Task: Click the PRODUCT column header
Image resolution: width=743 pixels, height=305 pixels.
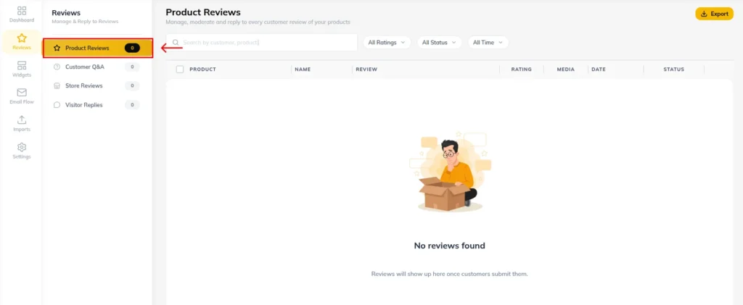Action: tap(203, 70)
